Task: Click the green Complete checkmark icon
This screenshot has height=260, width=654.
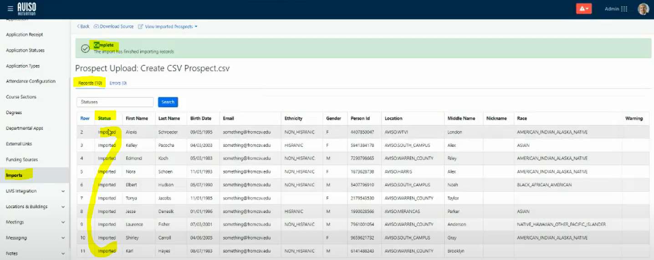Action: tap(85, 48)
